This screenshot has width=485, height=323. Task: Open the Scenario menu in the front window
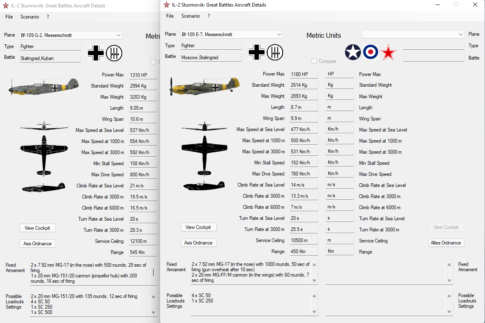click(x=190, y=16)
